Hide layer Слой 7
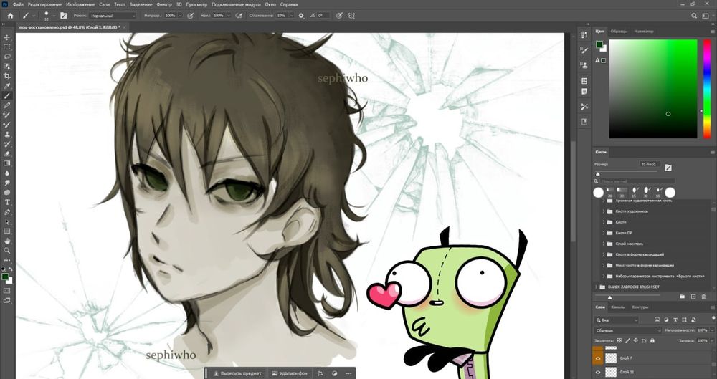The width and height of the screenshot is (717, 379). (598, 358)
